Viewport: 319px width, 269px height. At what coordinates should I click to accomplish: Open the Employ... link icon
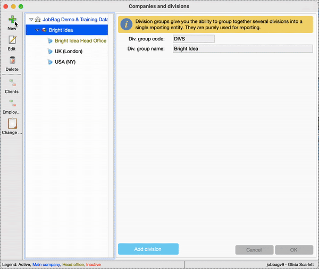(12, 103)
